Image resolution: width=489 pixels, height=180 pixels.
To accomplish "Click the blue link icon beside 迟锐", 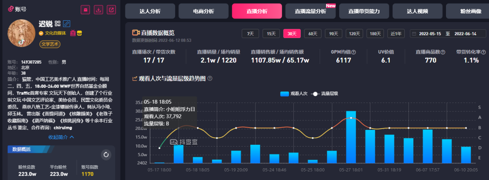I will [67, 23].
